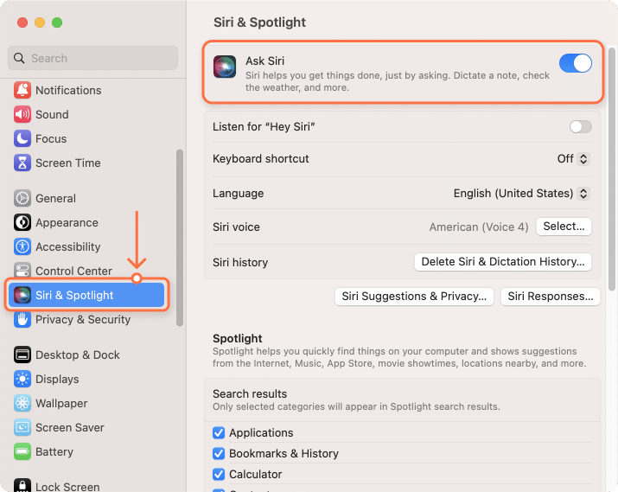This screenshot has height=492, width=618.
Task: Go to Focus settings
Action: [86, 138]
